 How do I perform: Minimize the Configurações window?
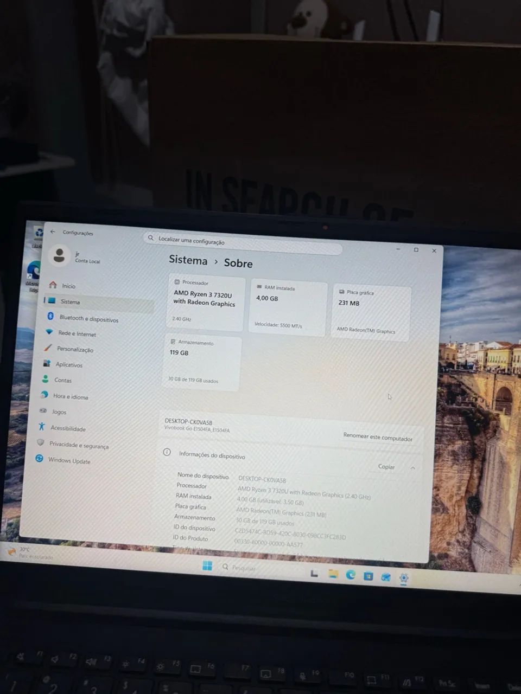tap(398, 248)
